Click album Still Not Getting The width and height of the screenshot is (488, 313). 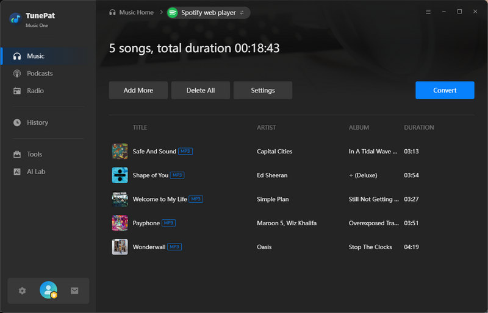coord(373,199)
